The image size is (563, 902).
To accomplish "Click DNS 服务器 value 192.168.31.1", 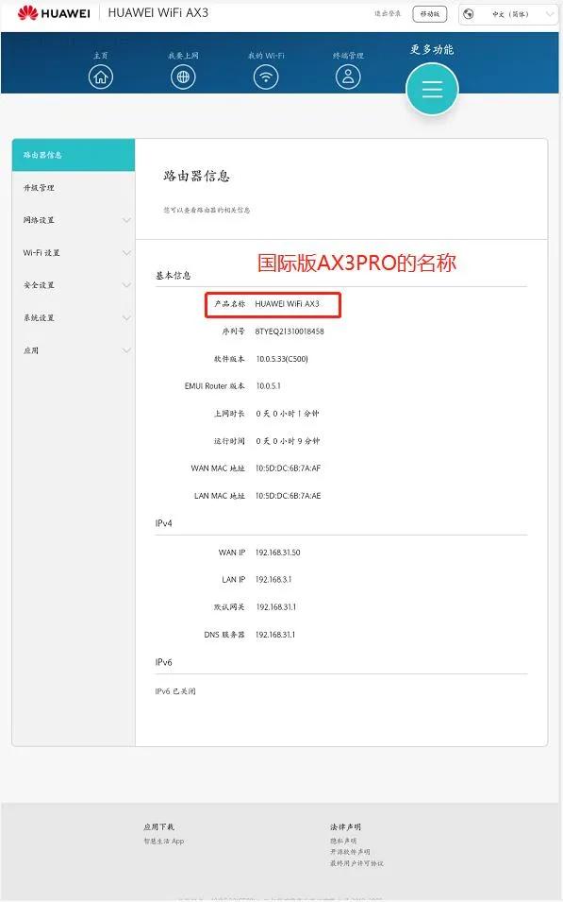I will coord(275,635).
